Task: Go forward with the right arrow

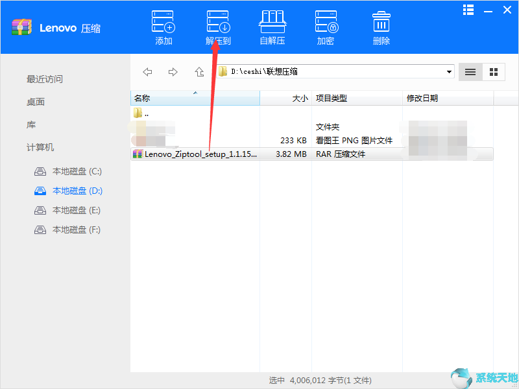Action: pos(173,72)
